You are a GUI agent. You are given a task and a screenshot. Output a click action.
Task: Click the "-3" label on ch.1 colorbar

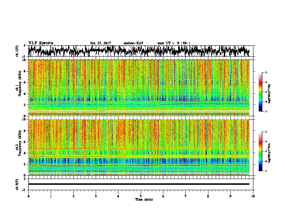(x=265, y=72)
